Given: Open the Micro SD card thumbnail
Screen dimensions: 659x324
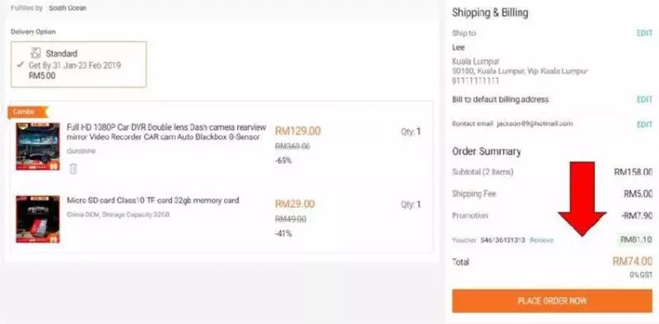Looking at the screenshot, I should [38, 219].
